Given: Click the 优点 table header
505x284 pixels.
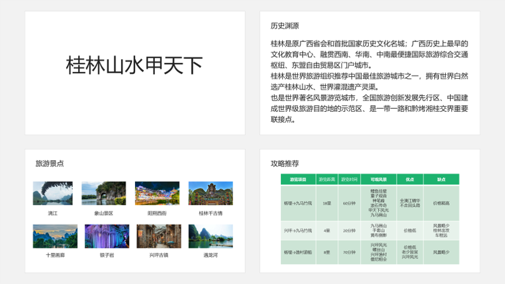Looking at the screenshot, I should 410,179.
